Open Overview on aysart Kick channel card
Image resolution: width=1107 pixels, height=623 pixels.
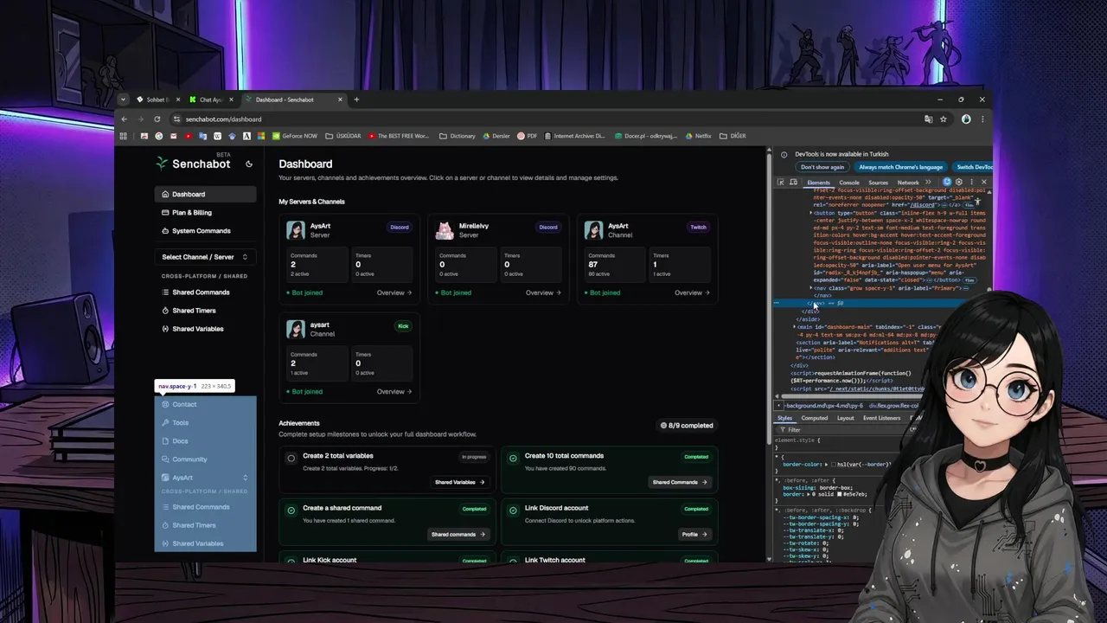coord(394,391)
